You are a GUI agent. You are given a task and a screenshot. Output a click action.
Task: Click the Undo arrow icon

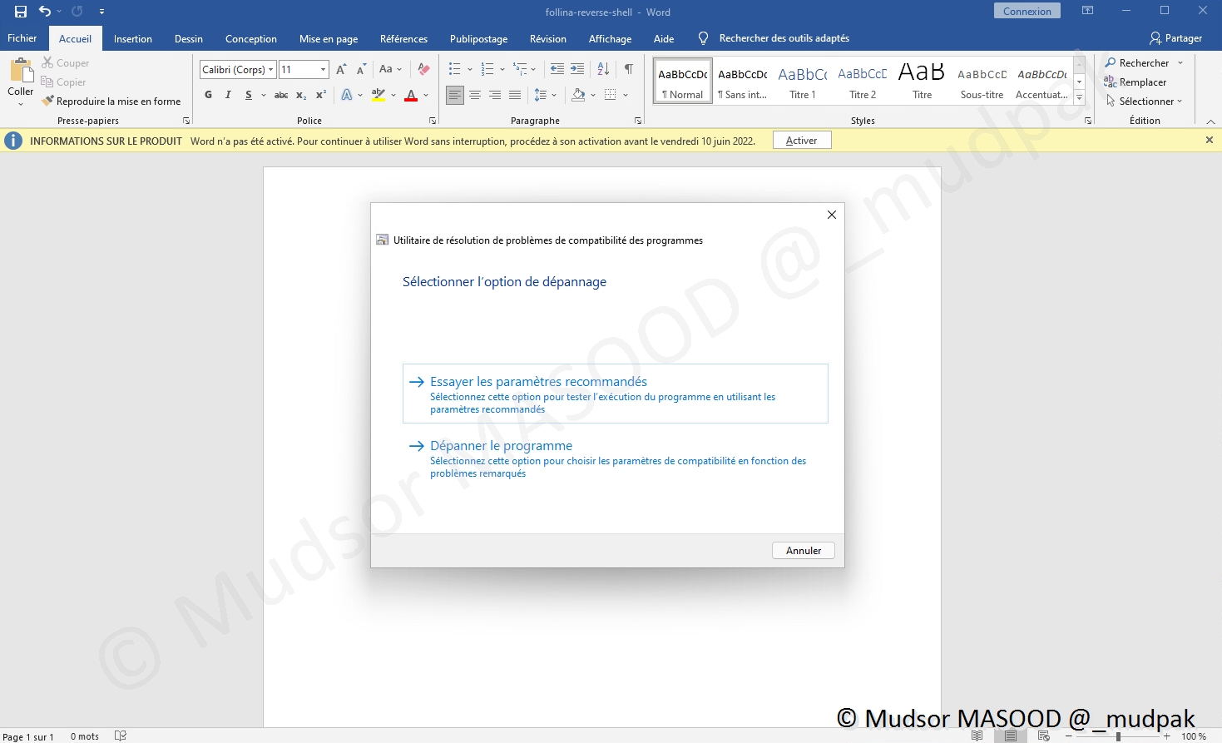point(45,12)
